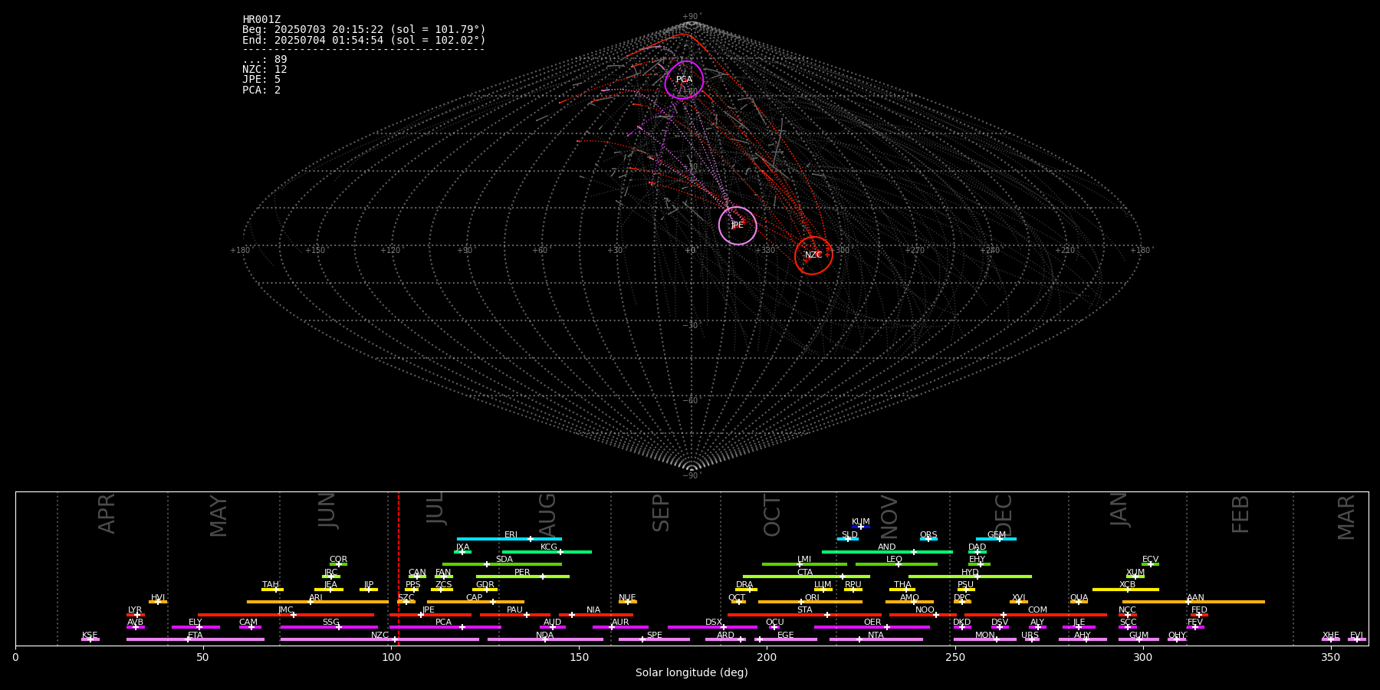Viewport: 1380px width, 690px height.
Task: Click the AUR shower label in timeline
Action: pyautogui.click(x=620, y=623)
